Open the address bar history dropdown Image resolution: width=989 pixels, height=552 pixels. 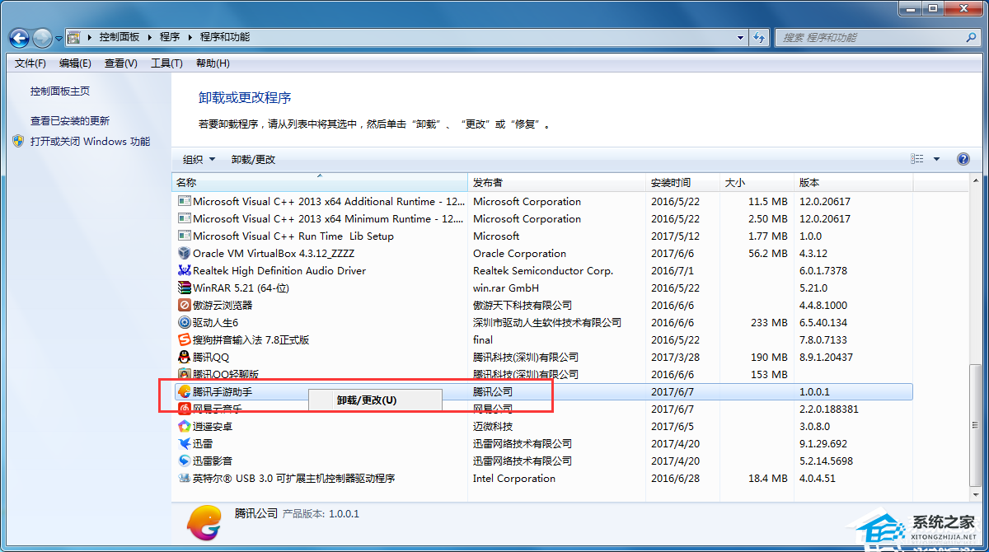pyautogui.click(x=740, y=38)
